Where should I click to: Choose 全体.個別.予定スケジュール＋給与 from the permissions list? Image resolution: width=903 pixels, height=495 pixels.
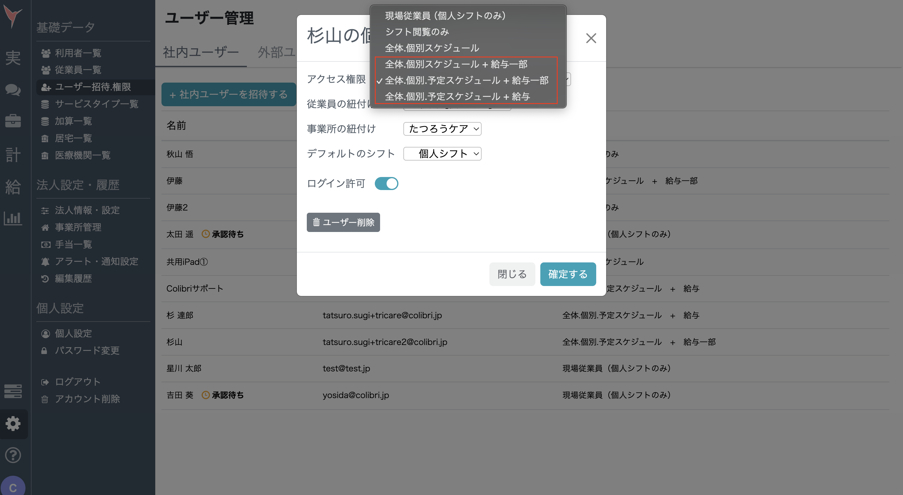click(x=457, y=96)
